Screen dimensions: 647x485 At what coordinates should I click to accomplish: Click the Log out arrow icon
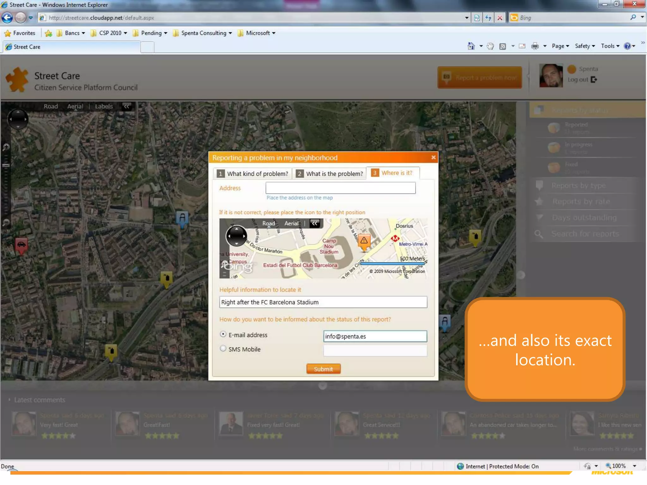tap(594, 80)
